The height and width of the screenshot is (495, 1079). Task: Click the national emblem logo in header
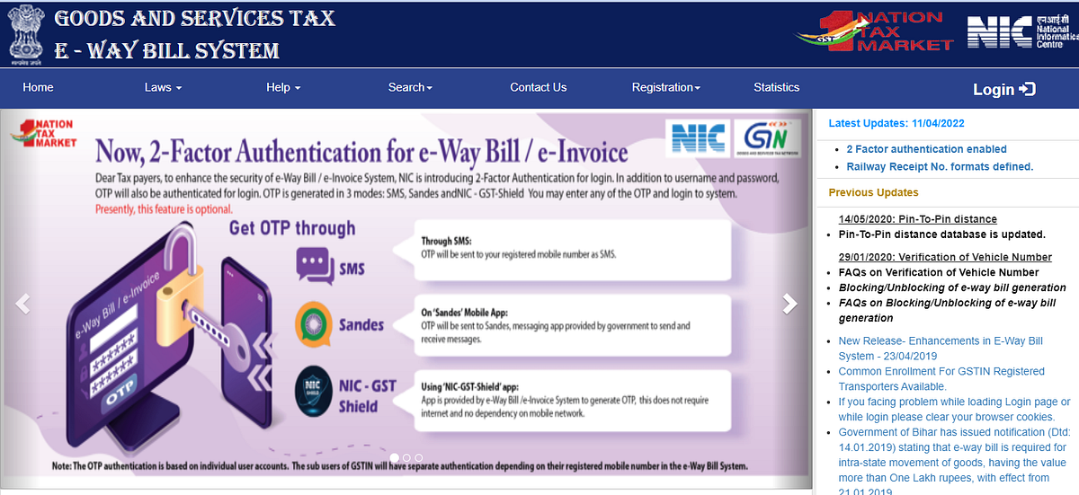[x=27, y=33]
